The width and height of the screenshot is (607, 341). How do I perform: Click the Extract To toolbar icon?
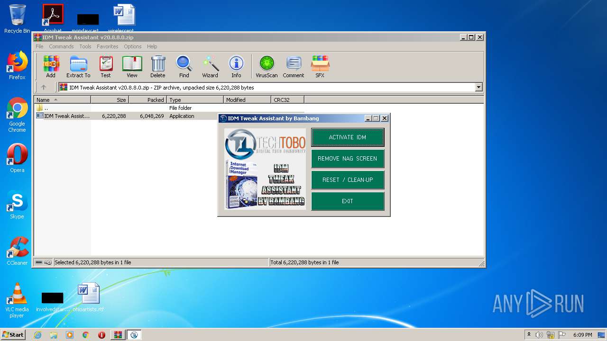point(78,66)
